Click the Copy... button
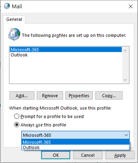 (109, 96)
